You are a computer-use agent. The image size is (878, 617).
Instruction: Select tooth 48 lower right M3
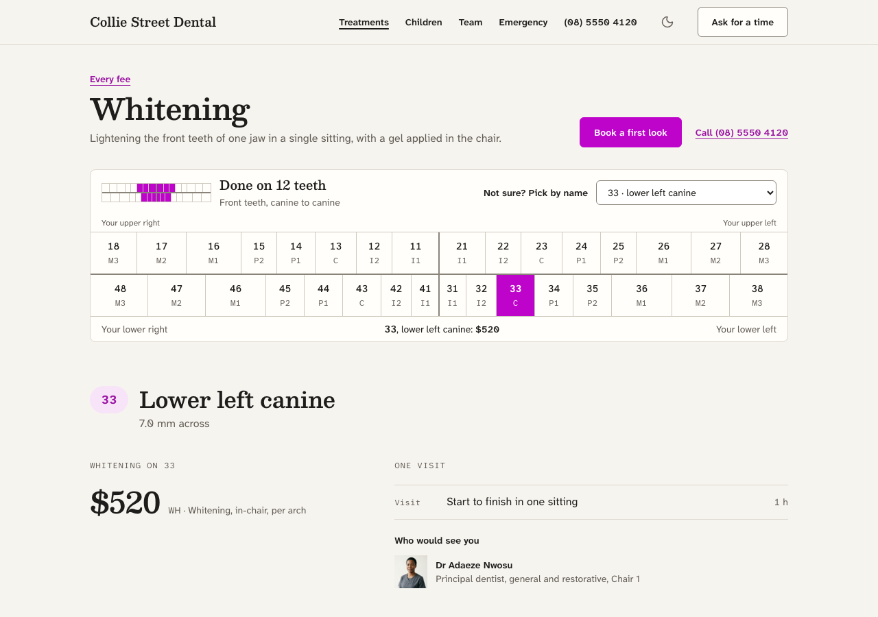[119, 295]
